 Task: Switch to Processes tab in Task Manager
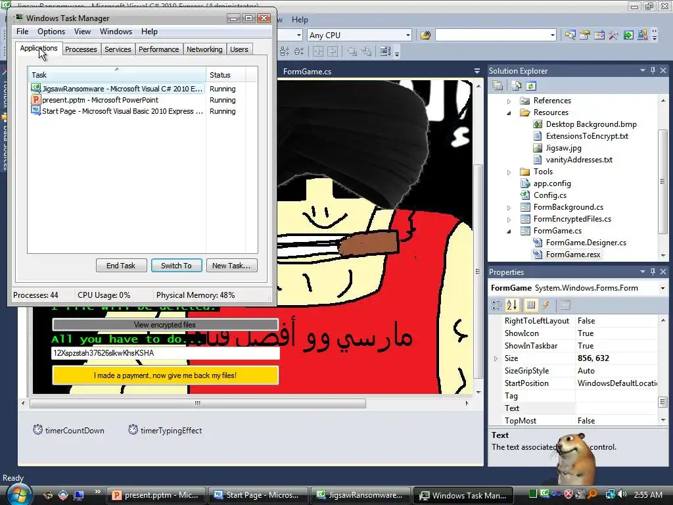pos(81,49)
